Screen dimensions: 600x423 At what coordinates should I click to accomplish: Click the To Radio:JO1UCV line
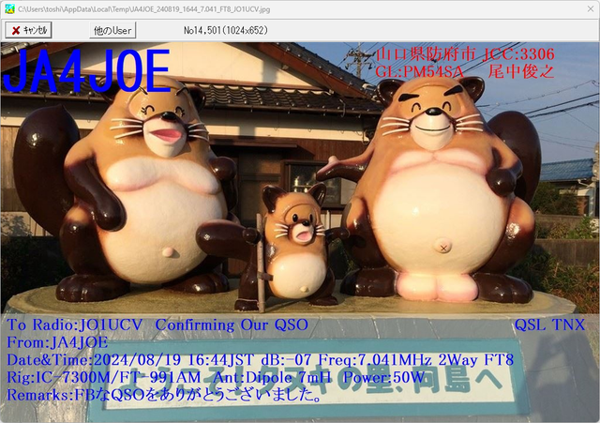(x=157, y=325)
